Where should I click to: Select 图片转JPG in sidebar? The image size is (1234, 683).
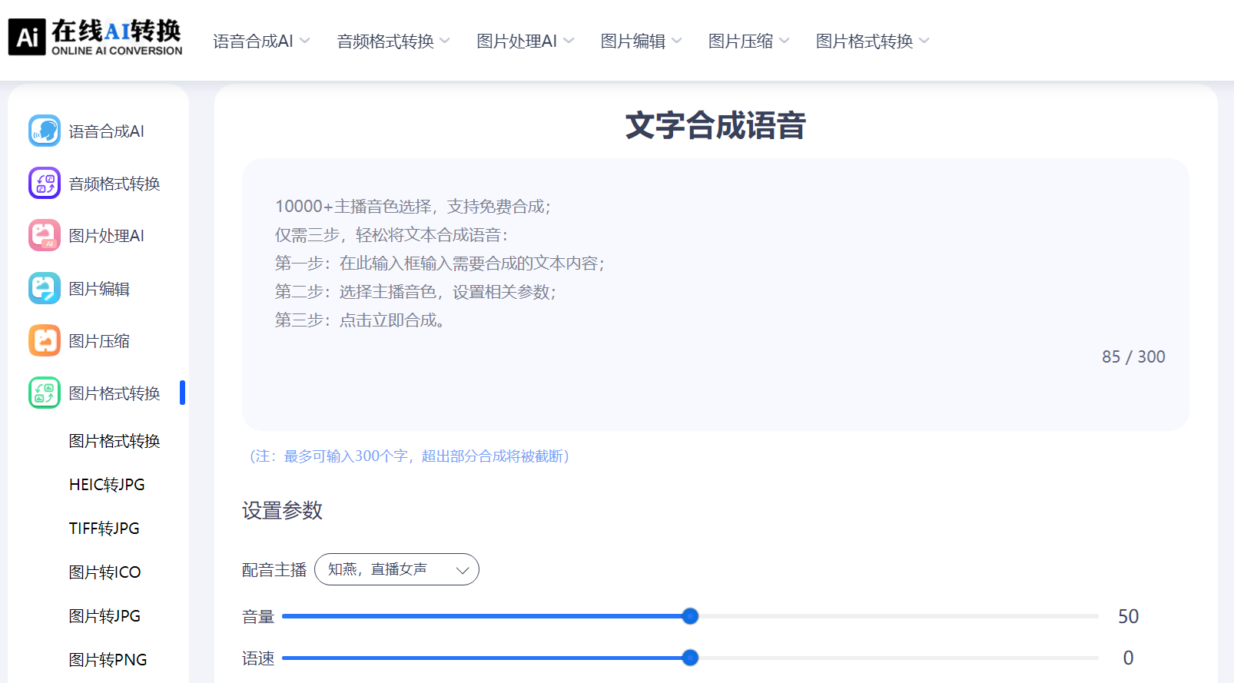pos(104,616)
